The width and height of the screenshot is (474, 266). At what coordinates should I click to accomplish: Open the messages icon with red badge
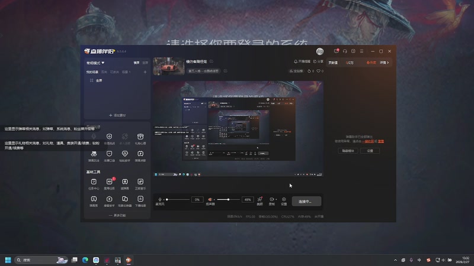click(x=336, y=51)
